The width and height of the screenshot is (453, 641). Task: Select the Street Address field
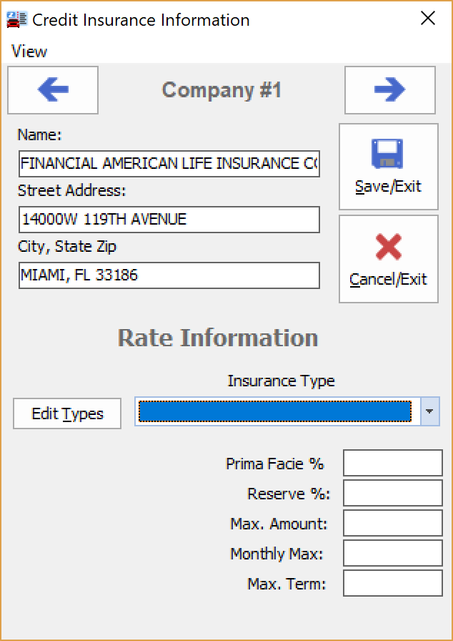(x=169, y=220)
